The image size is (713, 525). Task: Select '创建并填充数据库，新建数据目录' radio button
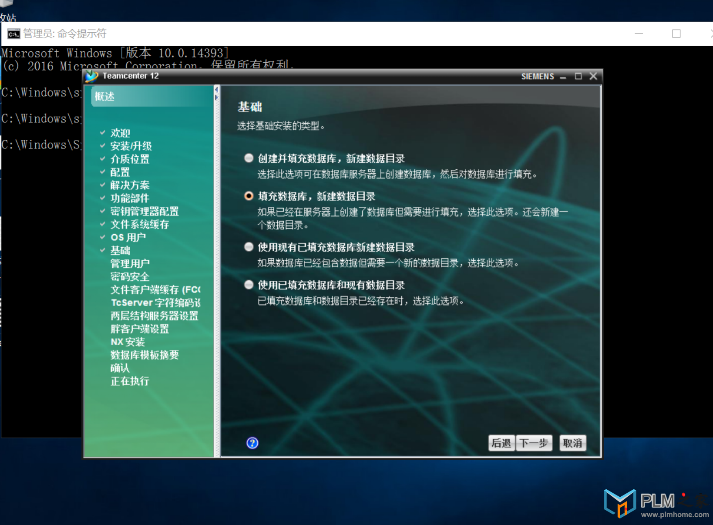coord(249,158)
